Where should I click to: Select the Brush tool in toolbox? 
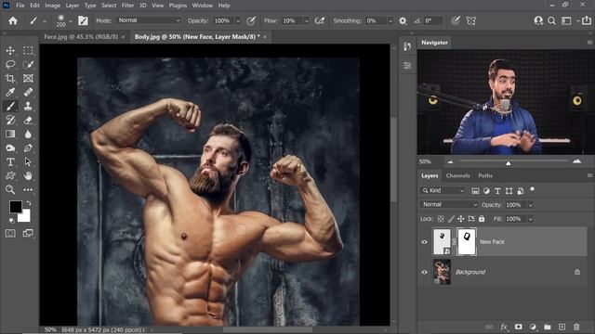point(10,106)
